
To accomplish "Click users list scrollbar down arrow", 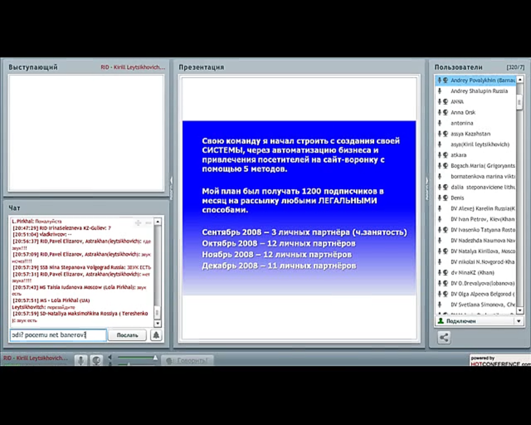I will [520, 310].
